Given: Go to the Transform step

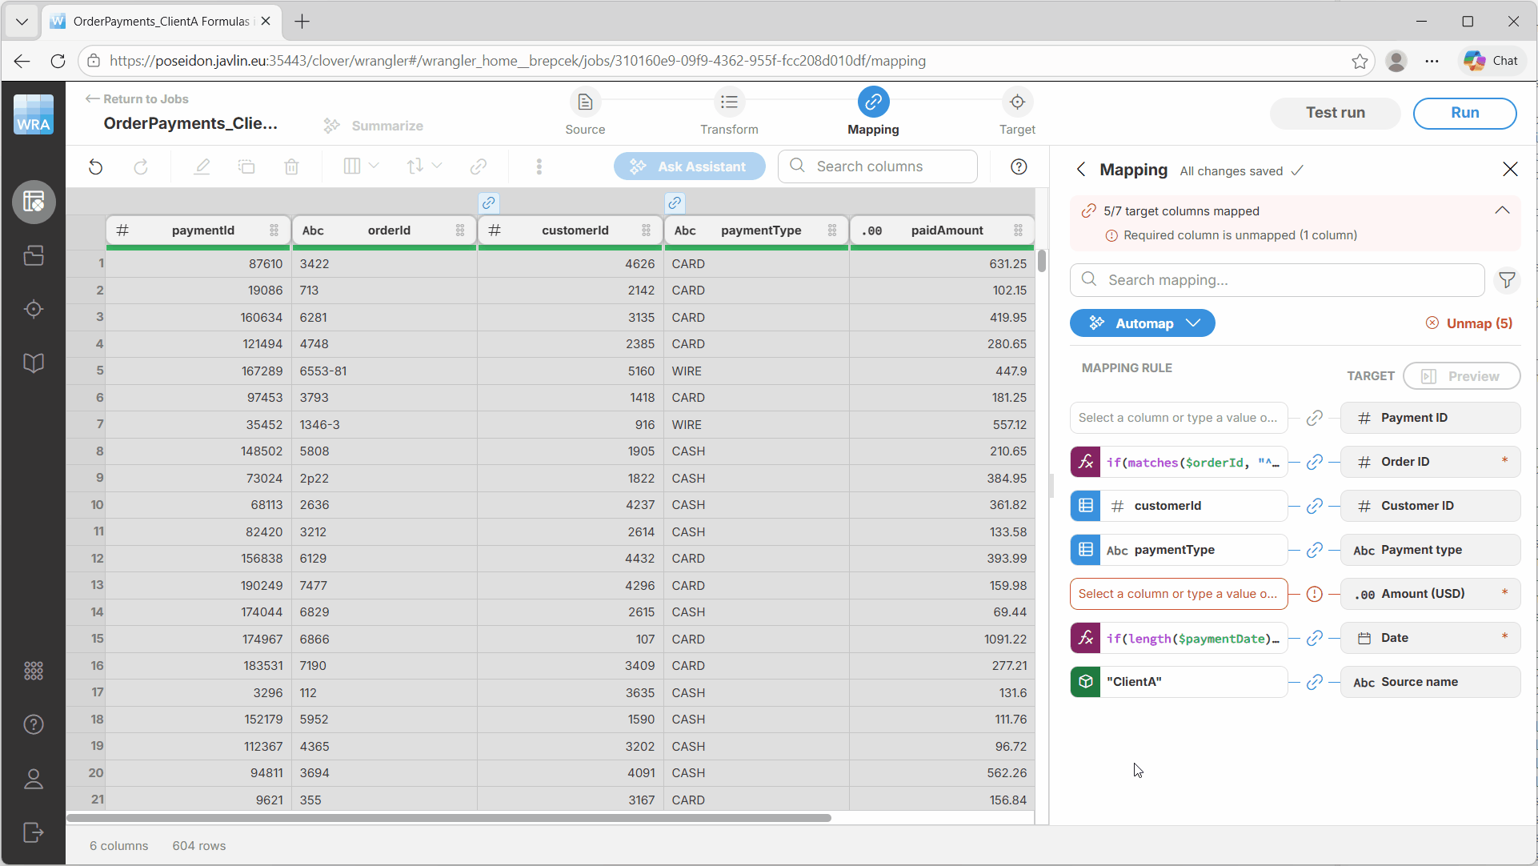Looking at the screenshot, I should click(x=728, y=111).
